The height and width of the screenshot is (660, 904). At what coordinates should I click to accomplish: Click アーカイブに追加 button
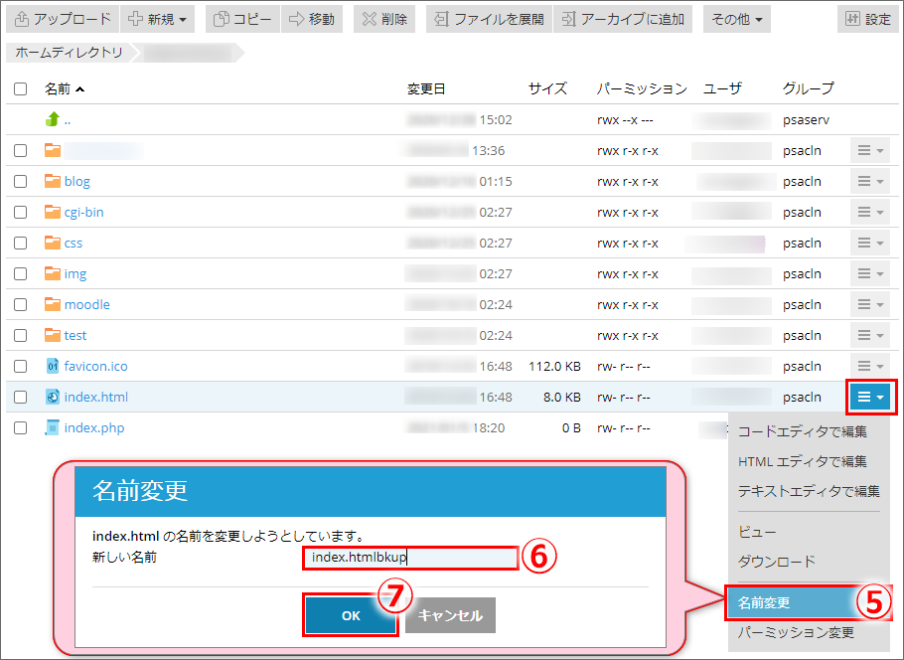pyautogui.click(x=623, y=19)
